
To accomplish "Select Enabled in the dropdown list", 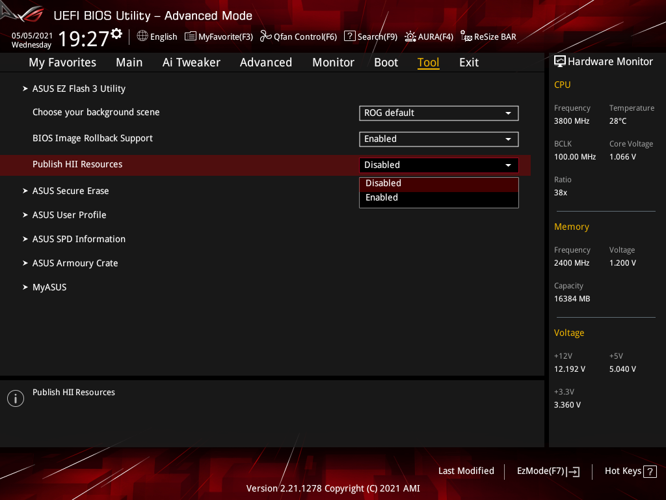I will (439, 198).
